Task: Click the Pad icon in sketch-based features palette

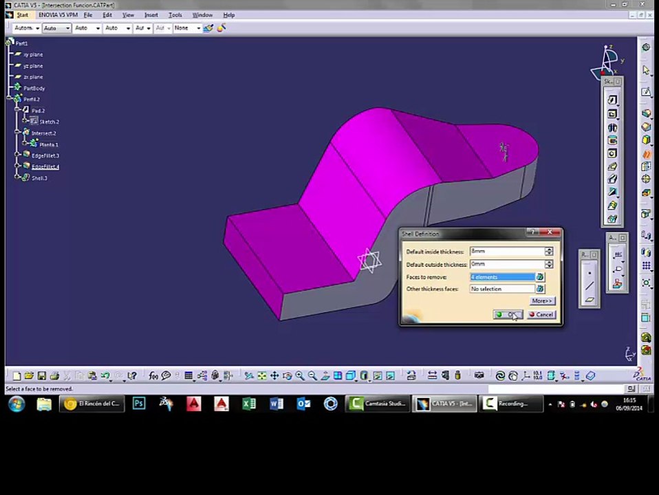Action: coord(612,100)
